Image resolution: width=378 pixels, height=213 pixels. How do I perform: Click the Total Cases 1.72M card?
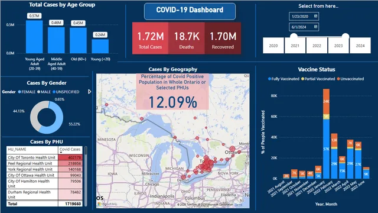point(150,38)
